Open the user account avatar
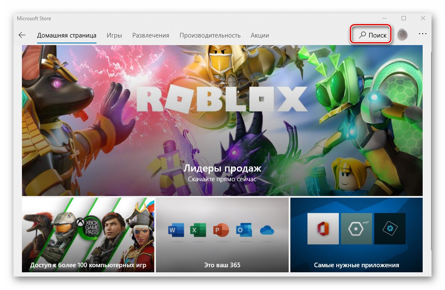The height and width of the screenshot is (290, 445). point(402,35)
